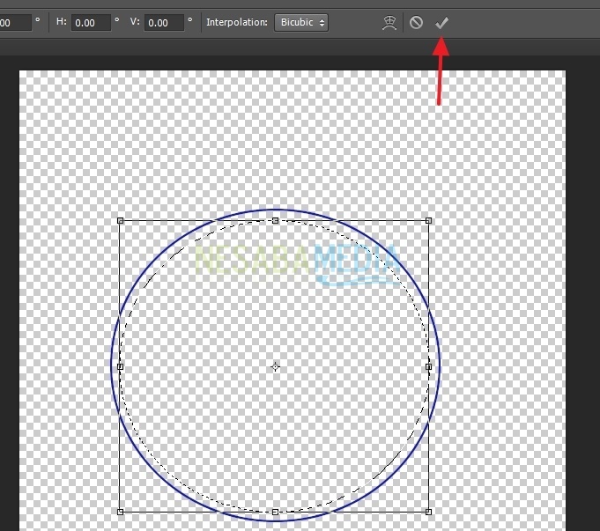The width and height of the screenshot is (600, 531).
Task: Select the top-right transform handle
Action: coord(428,221)
